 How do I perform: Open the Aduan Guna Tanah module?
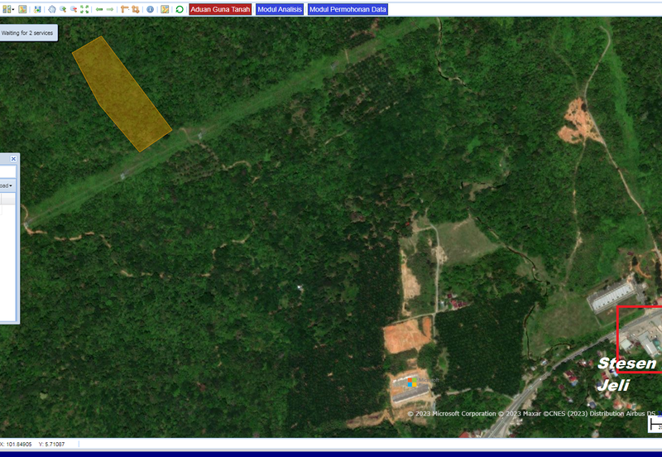pyautogui.click(x=220, y=9)
